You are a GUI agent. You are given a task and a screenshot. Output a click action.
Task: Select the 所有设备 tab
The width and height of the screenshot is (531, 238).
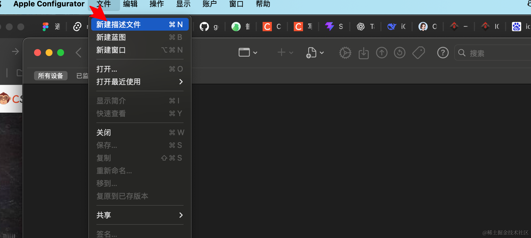point(51,76)
